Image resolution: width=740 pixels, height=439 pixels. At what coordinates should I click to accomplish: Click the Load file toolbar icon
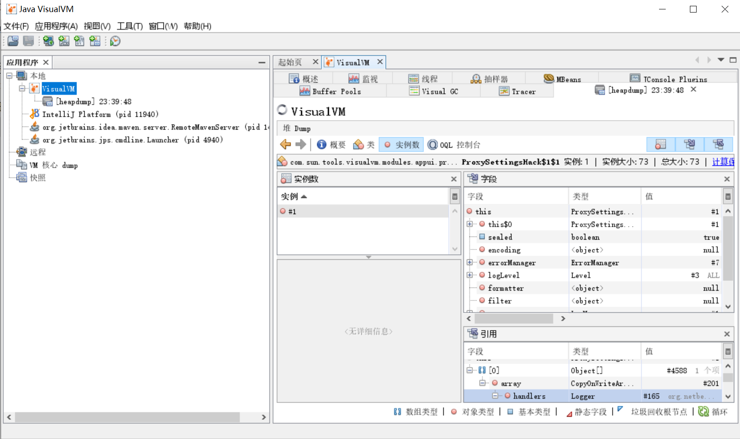click(x=13, y=41)
